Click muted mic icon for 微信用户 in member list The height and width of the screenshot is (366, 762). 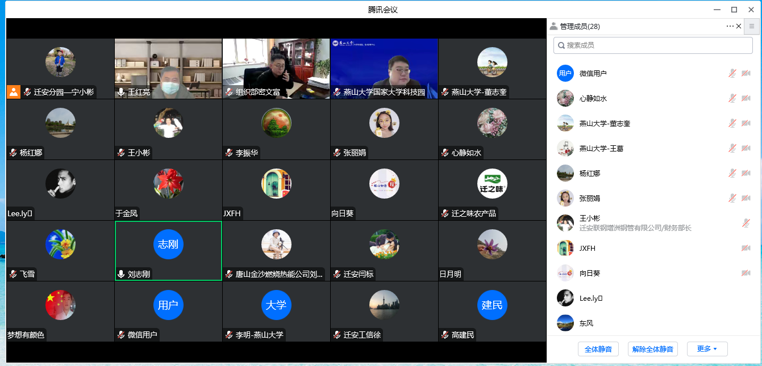(x=733, y=73)
